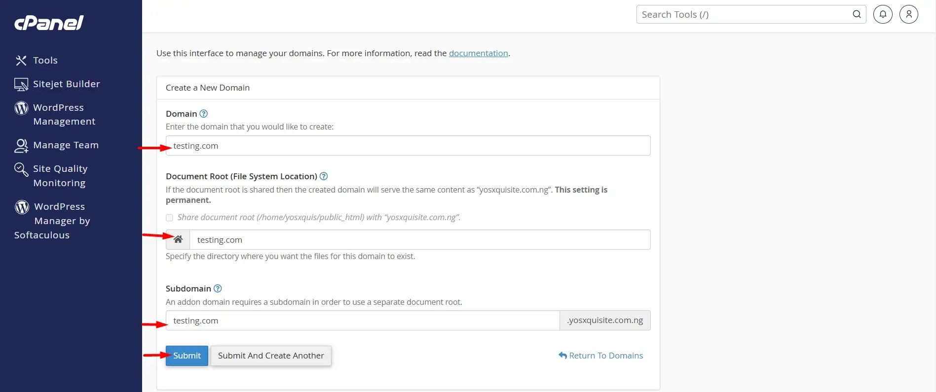Open WordPress Manager by Softaculous item
936x392 pixels.
tap(52, 221)
